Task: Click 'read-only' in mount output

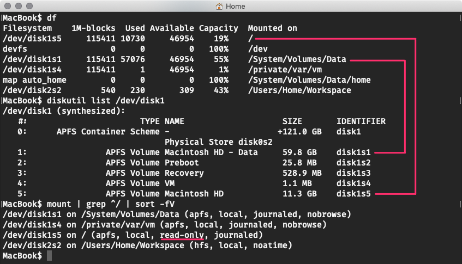Action: [x=182, y=235]
